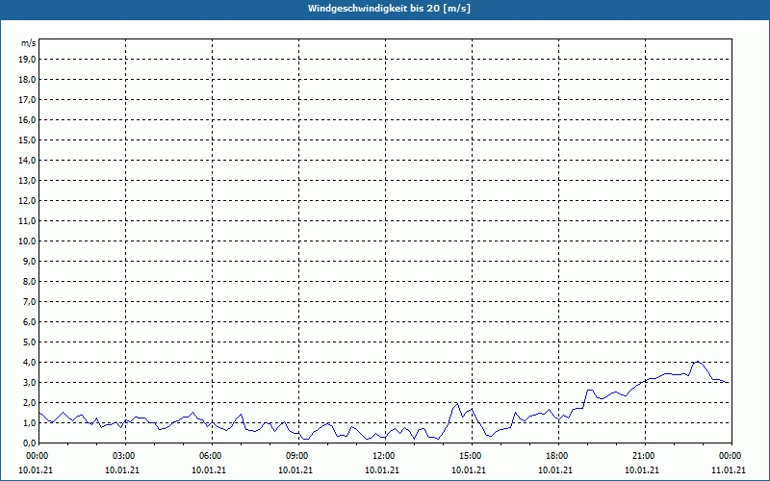
Task: Click the 'm/s' unit label above the y-axis
Action: click(x=28, y=43)
